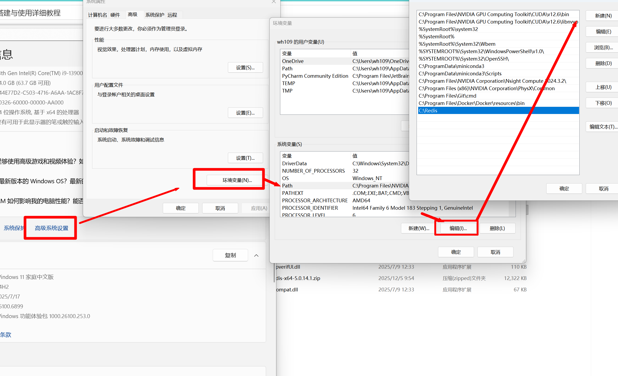618x376 pixels.
Task: Click 删除(L) for system variables
Action: click(x=497, y=228)
